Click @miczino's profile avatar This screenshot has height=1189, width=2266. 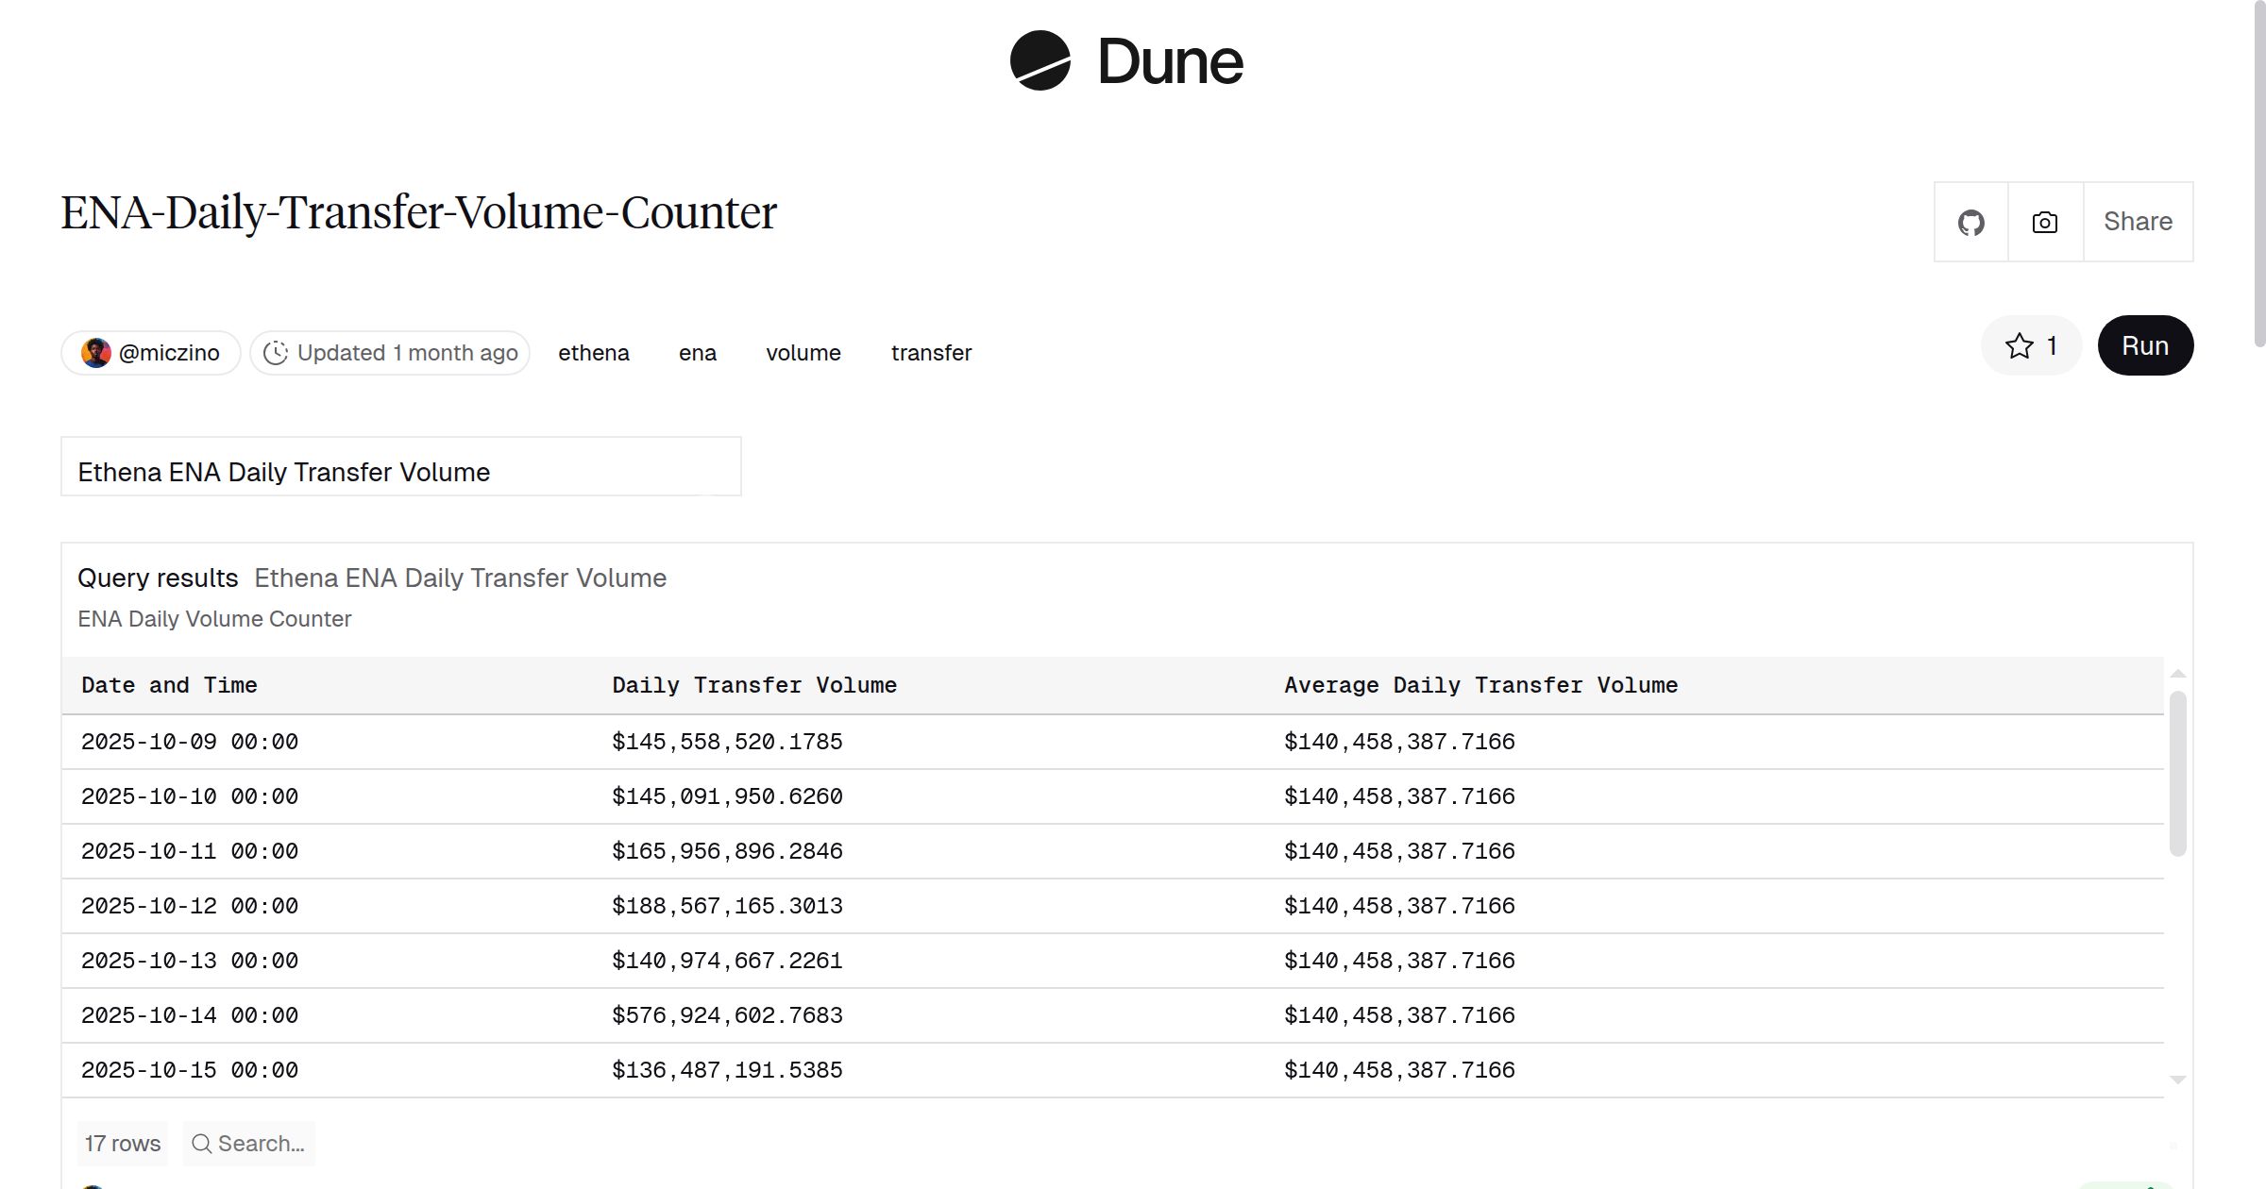[95, 352]
